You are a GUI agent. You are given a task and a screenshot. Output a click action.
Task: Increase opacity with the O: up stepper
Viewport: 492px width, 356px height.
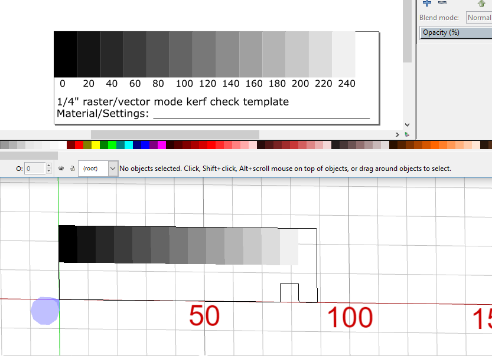(48, 166)
